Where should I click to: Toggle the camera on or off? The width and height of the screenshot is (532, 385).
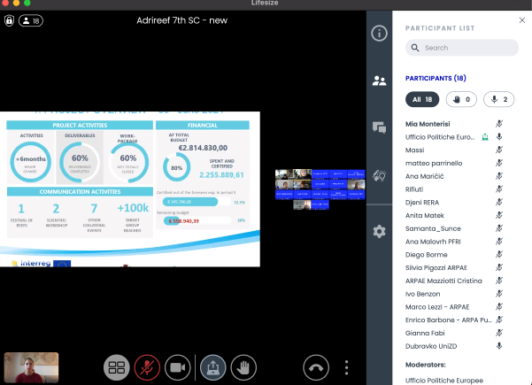tap(177, 366)
